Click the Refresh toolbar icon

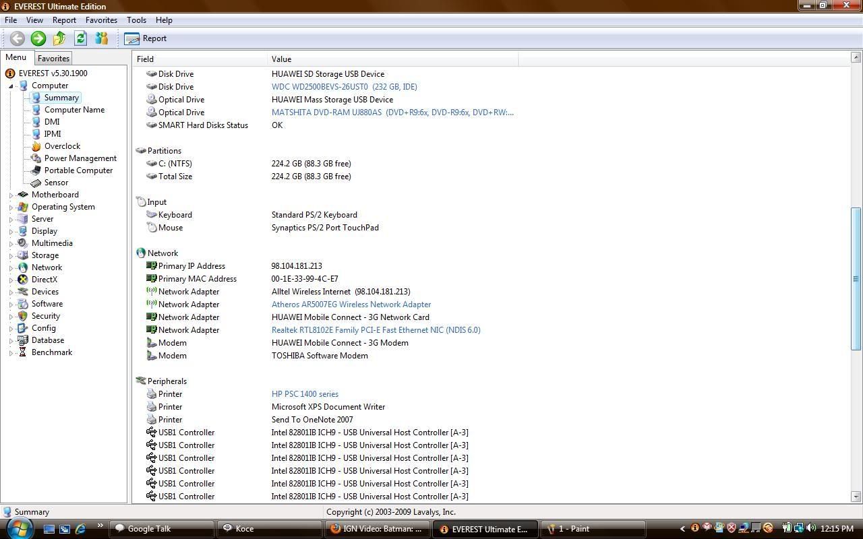tap(80, 38)
